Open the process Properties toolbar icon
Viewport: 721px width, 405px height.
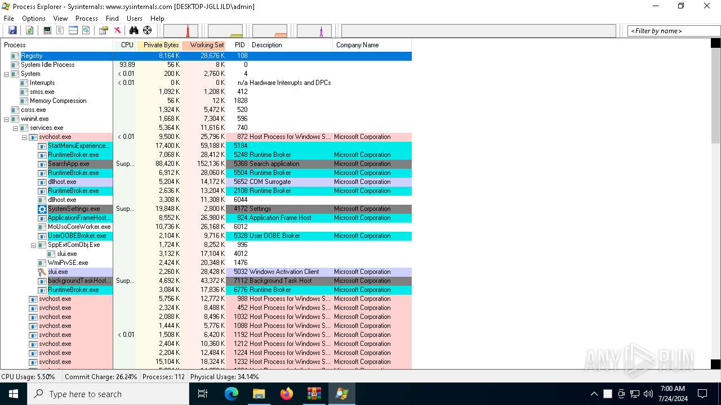[x=104, y=30]
